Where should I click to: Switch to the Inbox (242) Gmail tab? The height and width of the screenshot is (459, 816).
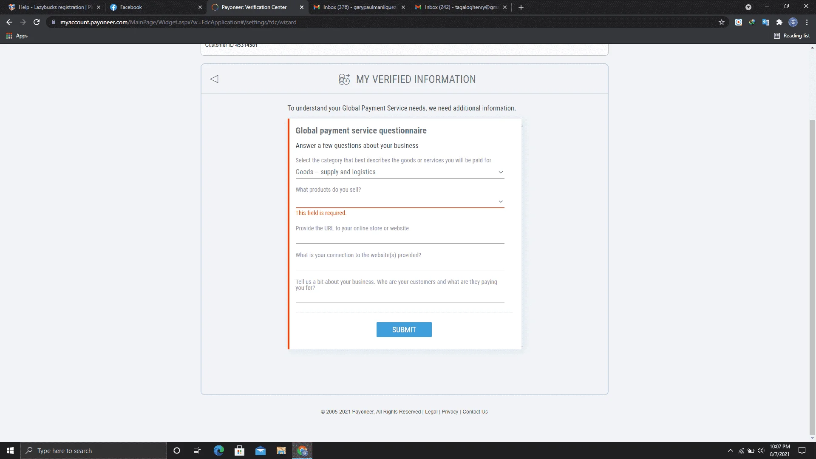pyautogui.click(x=461, y=7)
